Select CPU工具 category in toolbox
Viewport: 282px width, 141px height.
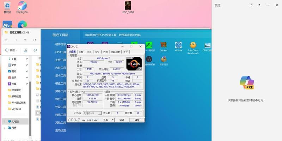click(x=60, y=52)
